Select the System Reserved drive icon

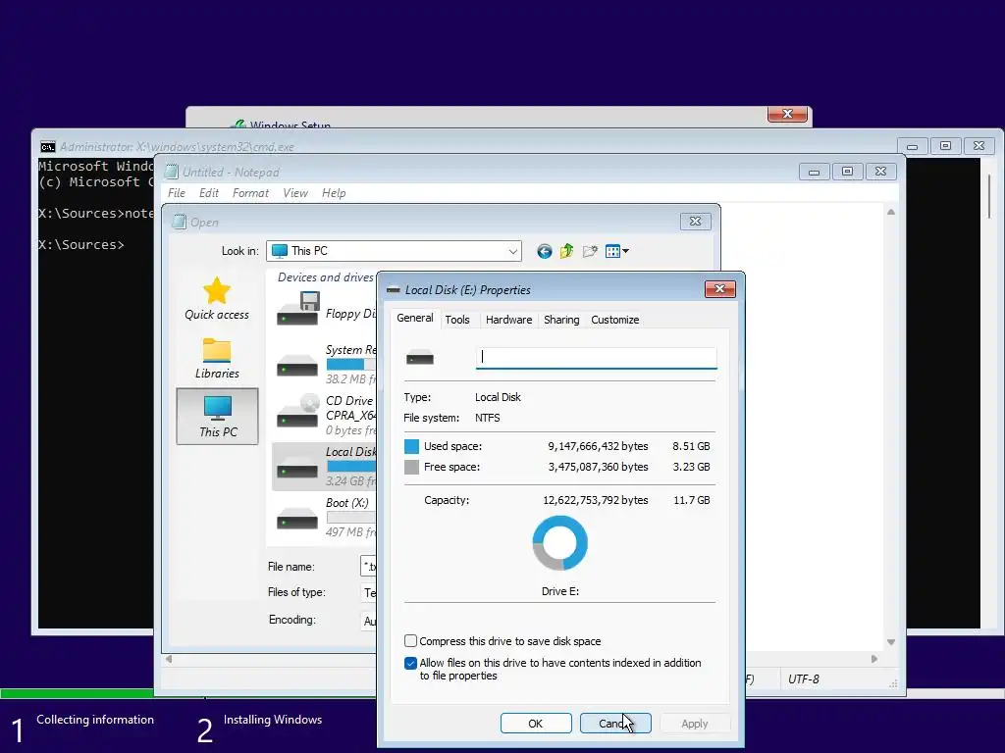coord(297,367)
